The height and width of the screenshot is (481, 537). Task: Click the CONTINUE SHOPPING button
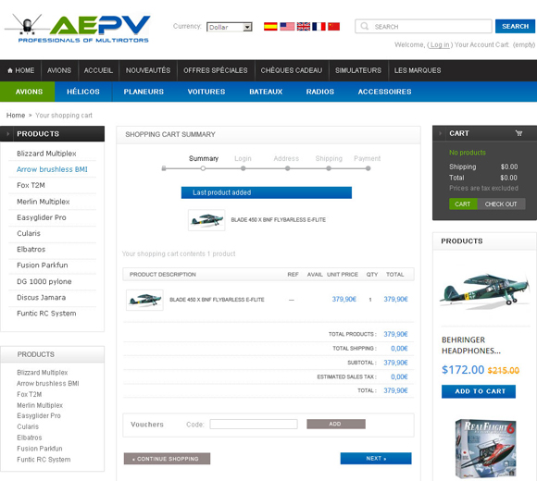[167, 459]
